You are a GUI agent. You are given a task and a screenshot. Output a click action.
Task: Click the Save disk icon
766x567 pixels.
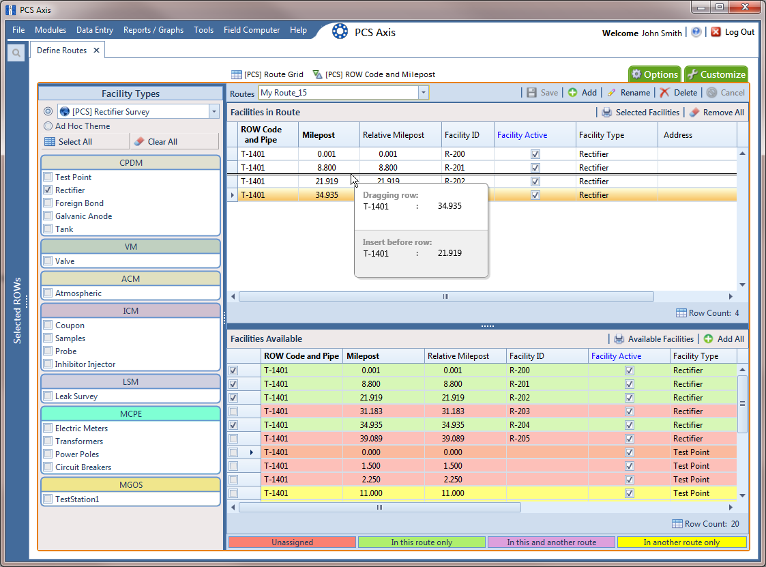(531, 92)
